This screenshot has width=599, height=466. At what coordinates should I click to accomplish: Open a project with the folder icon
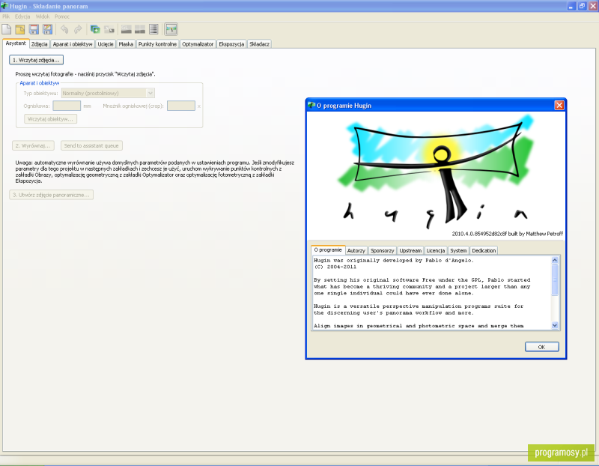pos(20,29)
